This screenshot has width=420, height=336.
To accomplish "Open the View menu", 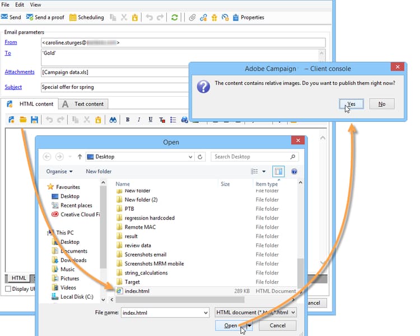I will click(35, 5).
